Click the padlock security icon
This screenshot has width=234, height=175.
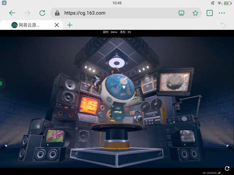click(57, 13)
